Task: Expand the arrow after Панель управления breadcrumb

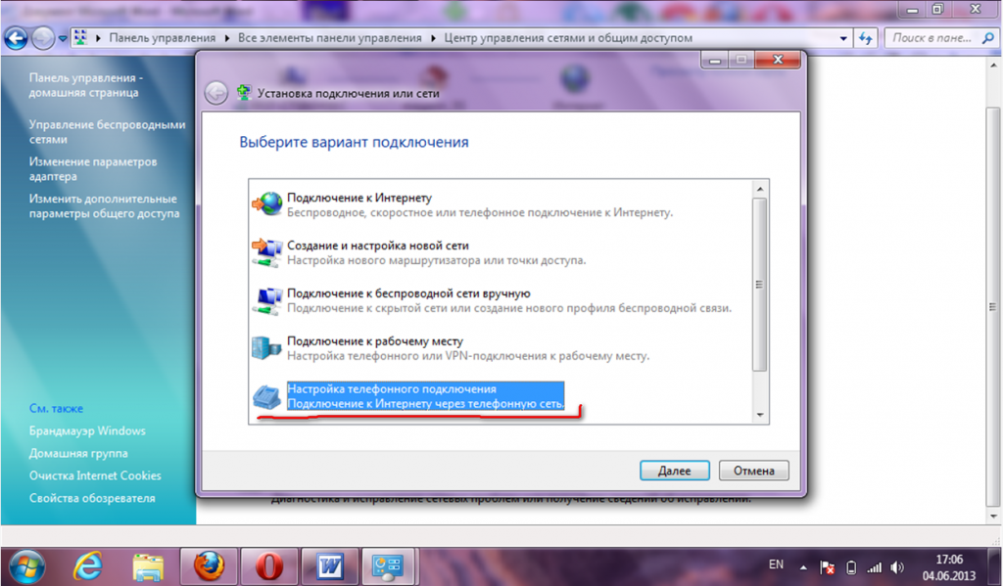Action: pos(226,38)
